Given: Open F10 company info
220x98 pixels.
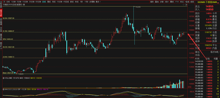Looking at the screenshot, I should tap(177, 2).
